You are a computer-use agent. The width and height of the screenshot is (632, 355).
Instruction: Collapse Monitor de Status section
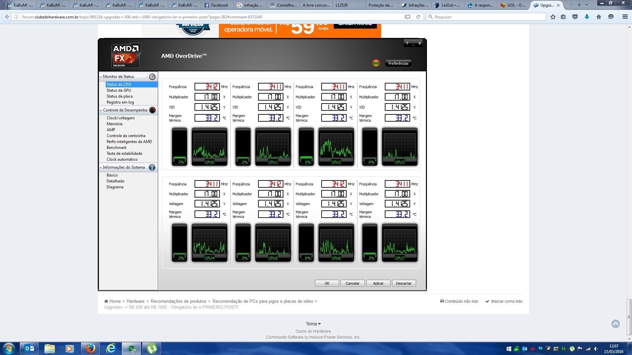click(101, 77)
